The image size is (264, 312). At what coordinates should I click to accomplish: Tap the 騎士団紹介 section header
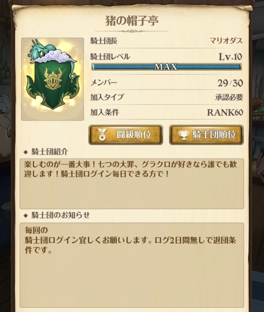[50, 152]
